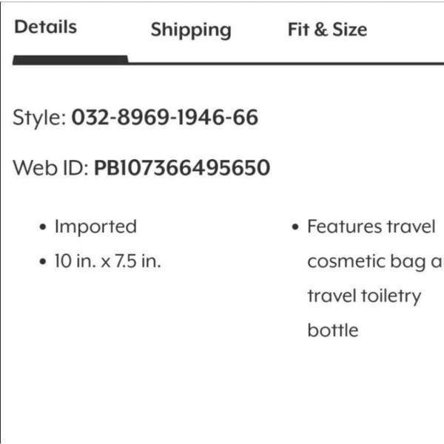Select the Fit & Size tab

[328, 30]
